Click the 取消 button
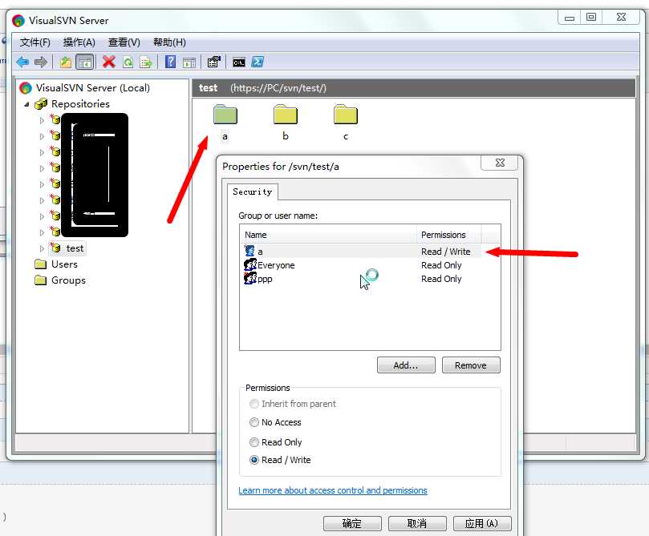Viewport: 649px width, 536px height. tap(417, 524)
